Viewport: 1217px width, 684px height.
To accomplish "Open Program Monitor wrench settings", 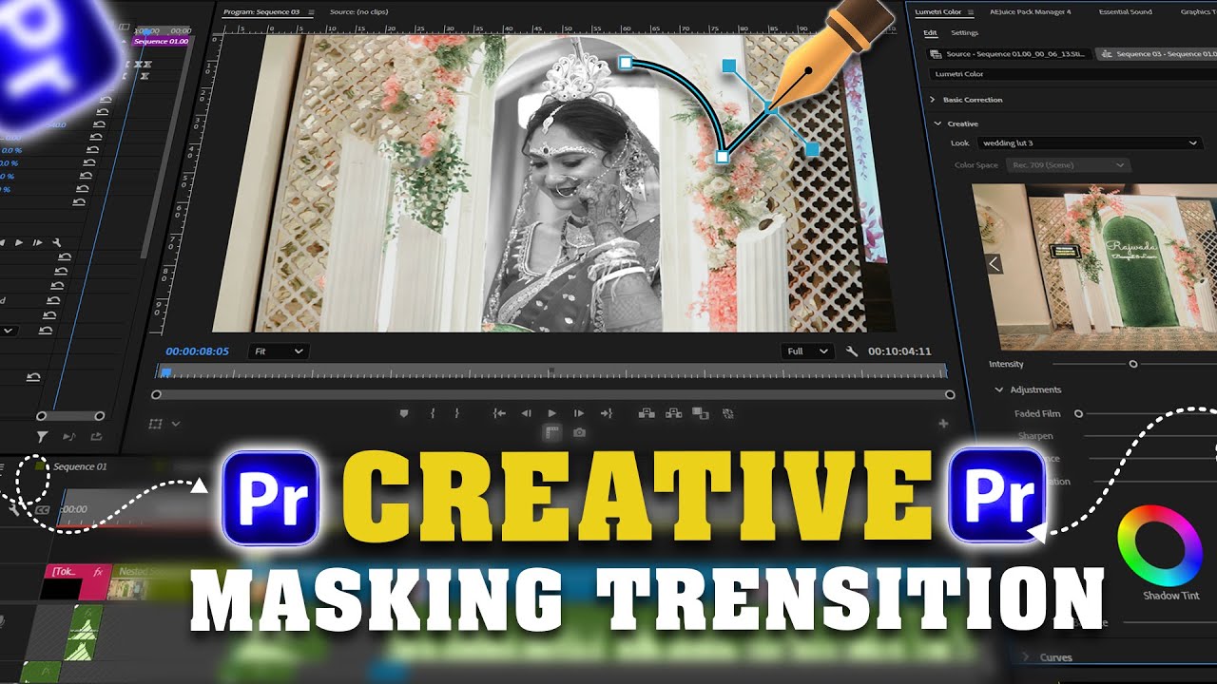I will coord(852,351).
